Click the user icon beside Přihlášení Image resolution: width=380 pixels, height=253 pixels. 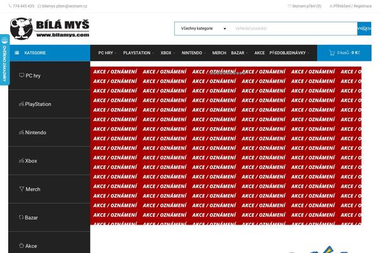331,6
